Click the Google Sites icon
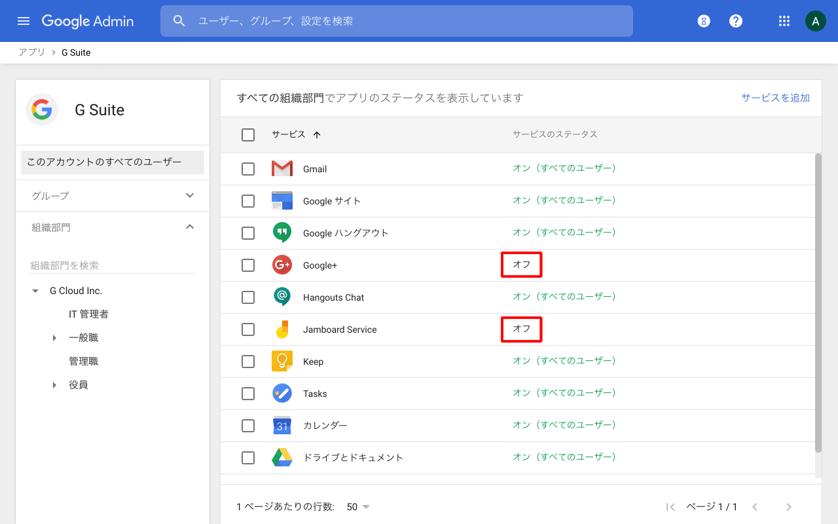This screenshot has height=524, width=838. [282, 201]
